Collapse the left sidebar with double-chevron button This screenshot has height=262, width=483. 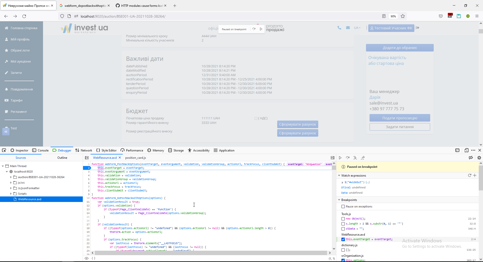pos(6,132)
